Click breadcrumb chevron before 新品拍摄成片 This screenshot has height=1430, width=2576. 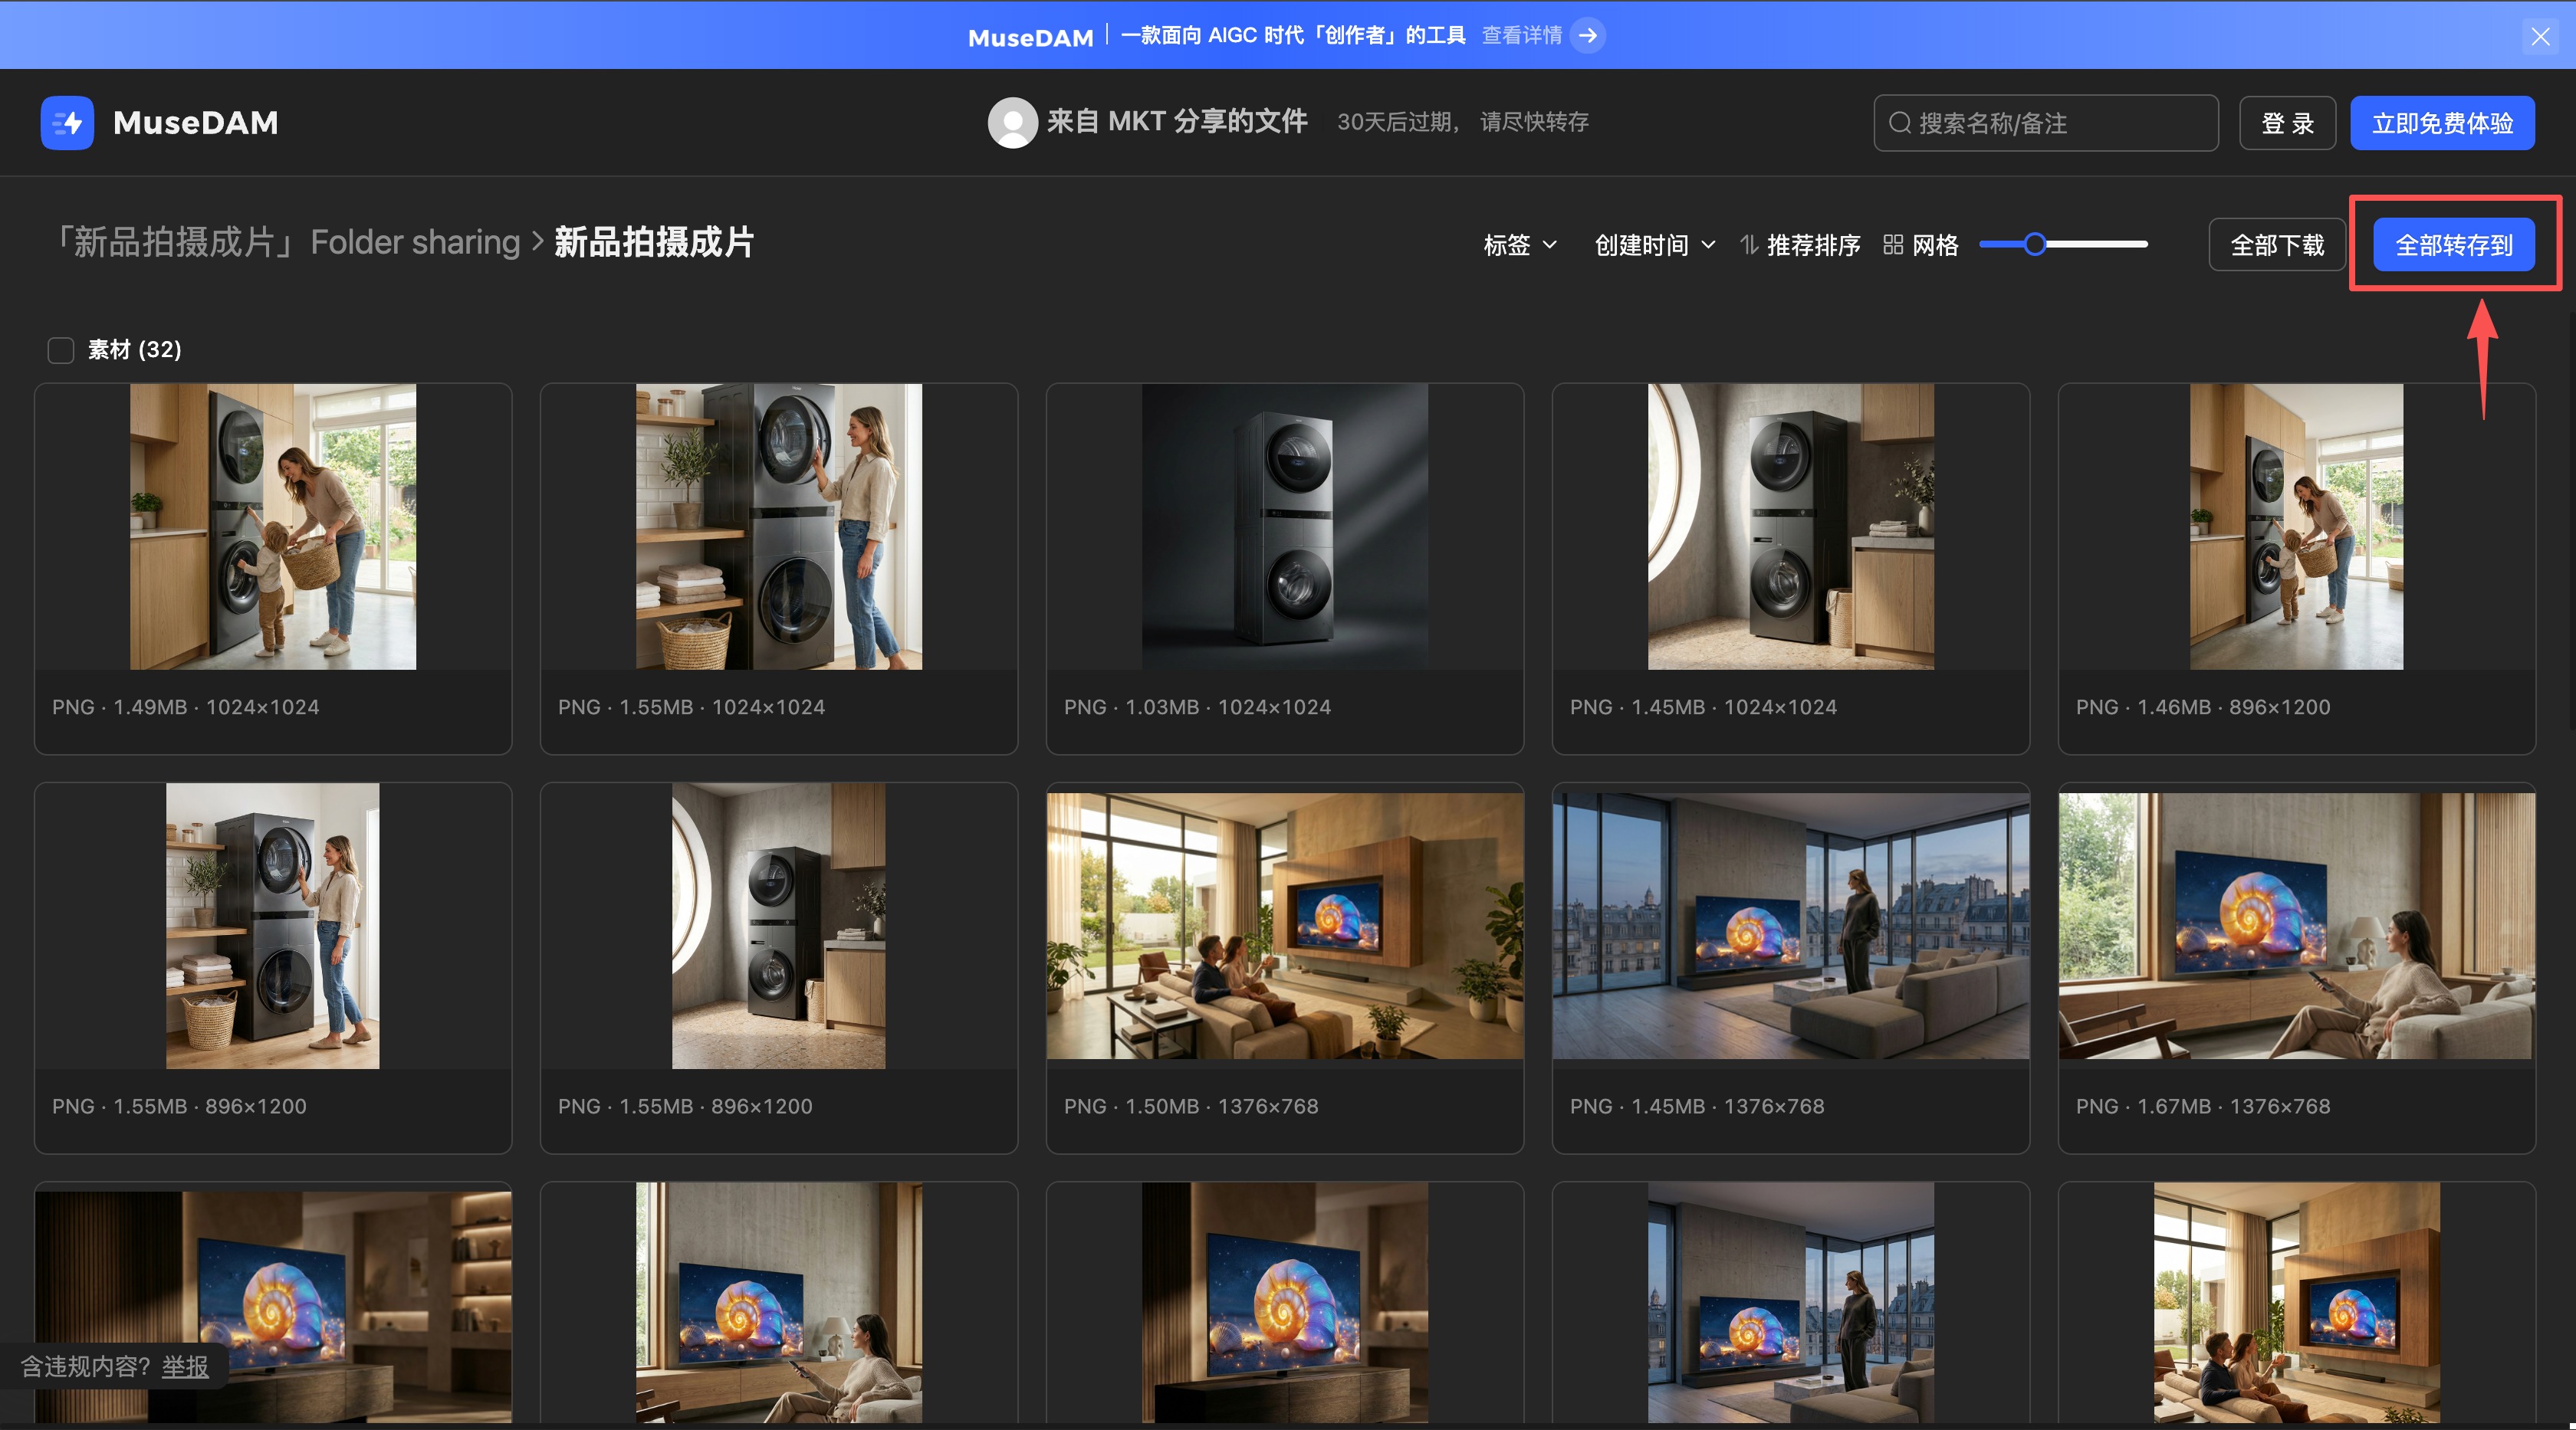[538, 242]
